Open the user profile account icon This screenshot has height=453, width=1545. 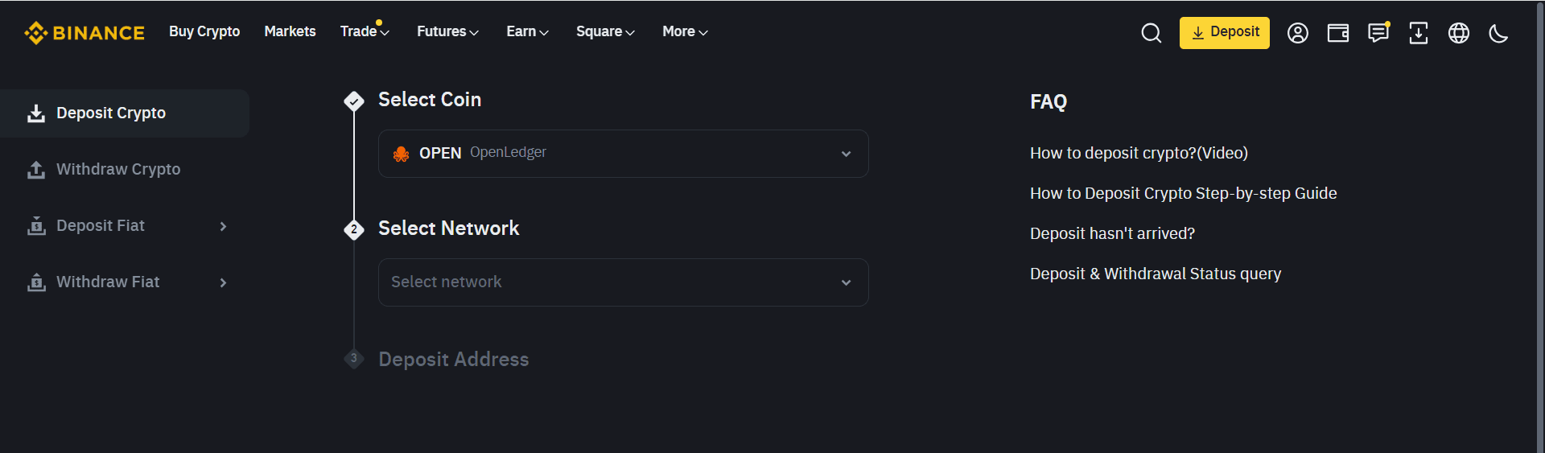click(1297, 33)
